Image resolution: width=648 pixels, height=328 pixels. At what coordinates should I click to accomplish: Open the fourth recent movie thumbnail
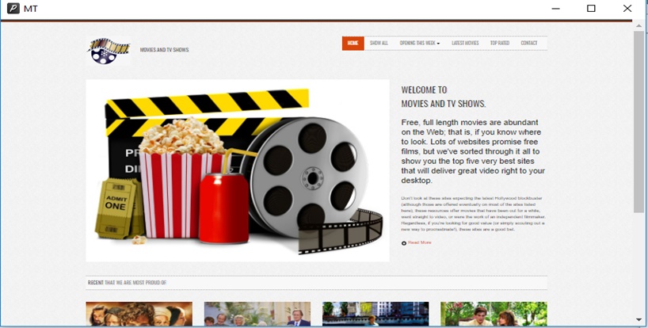494,314
